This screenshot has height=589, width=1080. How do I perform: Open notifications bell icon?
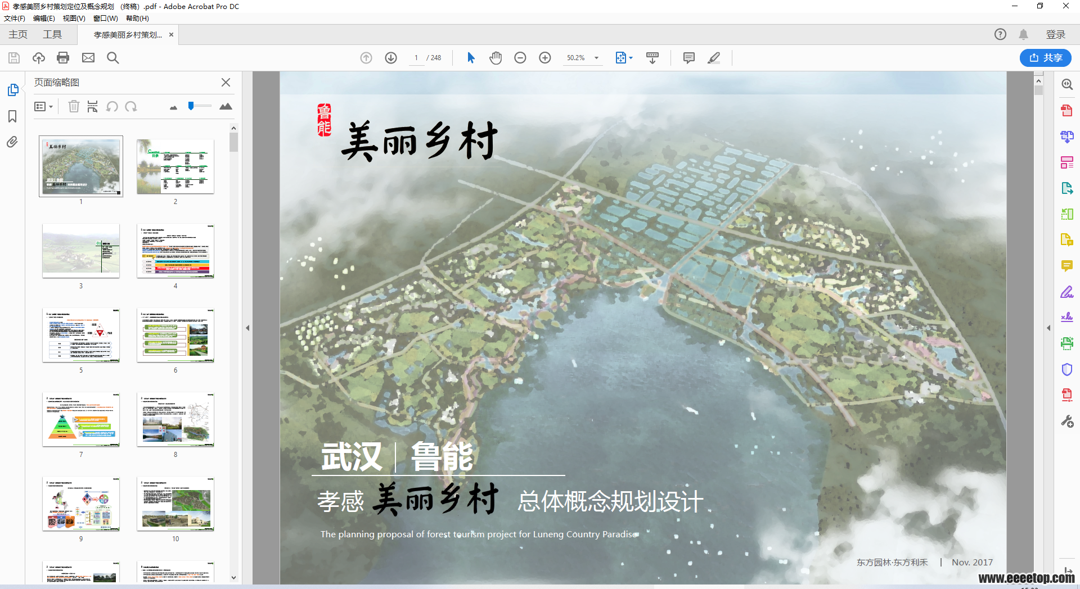[1023, 34]
